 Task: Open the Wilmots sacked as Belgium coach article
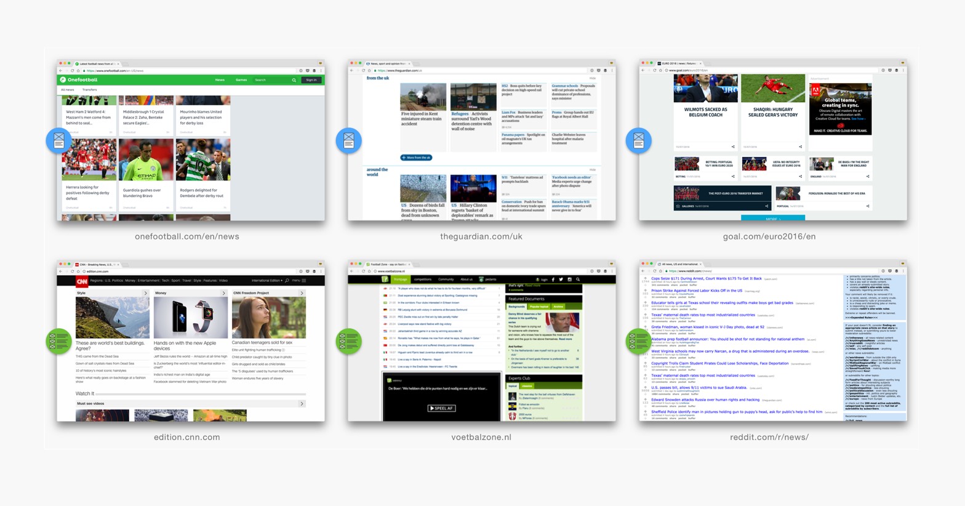tap(706, 112)
